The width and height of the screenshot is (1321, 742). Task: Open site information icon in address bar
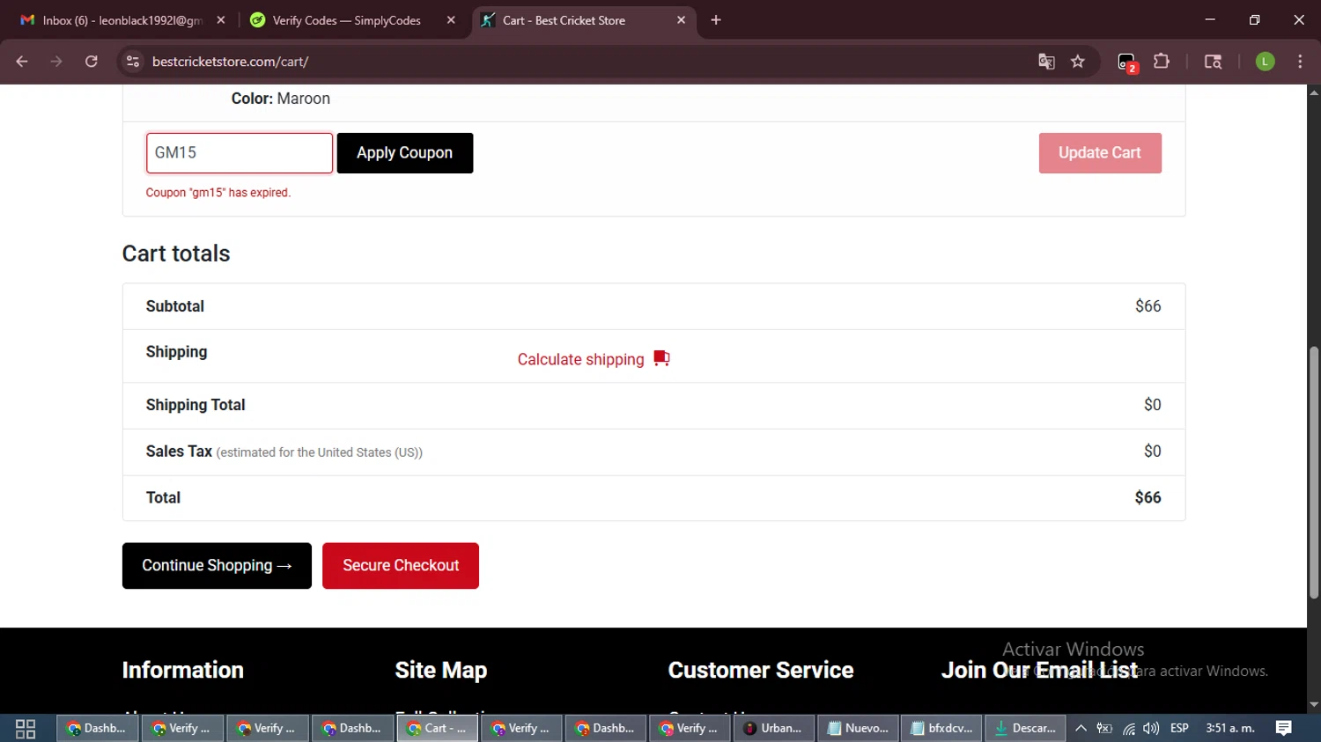(133, 62)
